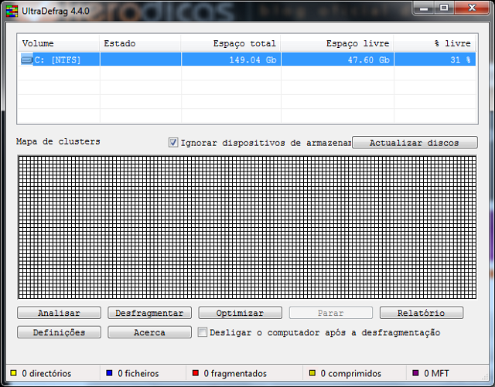495x387 pixels.
Task: Select the C: [NTFS] volume row
Action: (x=247, y=59)
